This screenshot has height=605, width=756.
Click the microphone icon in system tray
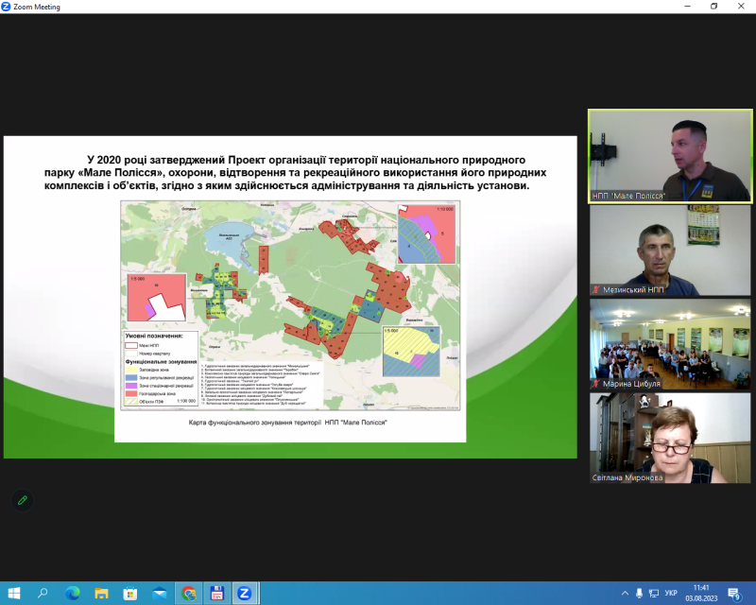coord(639,593)
